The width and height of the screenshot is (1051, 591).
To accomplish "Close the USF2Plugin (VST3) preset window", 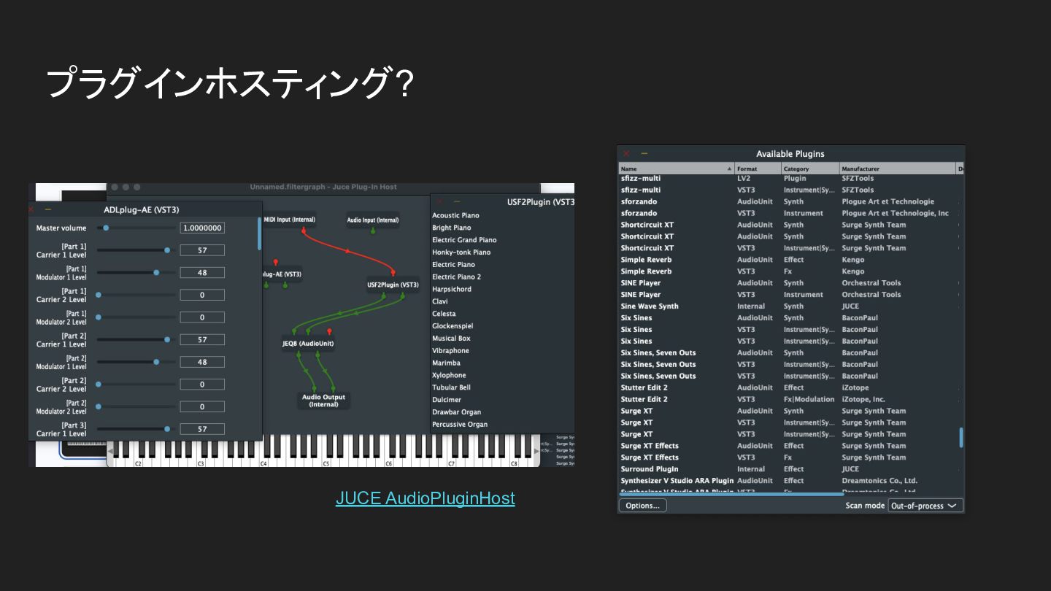I will [439, 201].
